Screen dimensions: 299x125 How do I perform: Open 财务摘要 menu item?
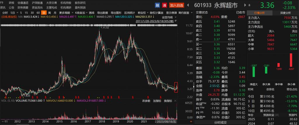[x=23, y=8]
